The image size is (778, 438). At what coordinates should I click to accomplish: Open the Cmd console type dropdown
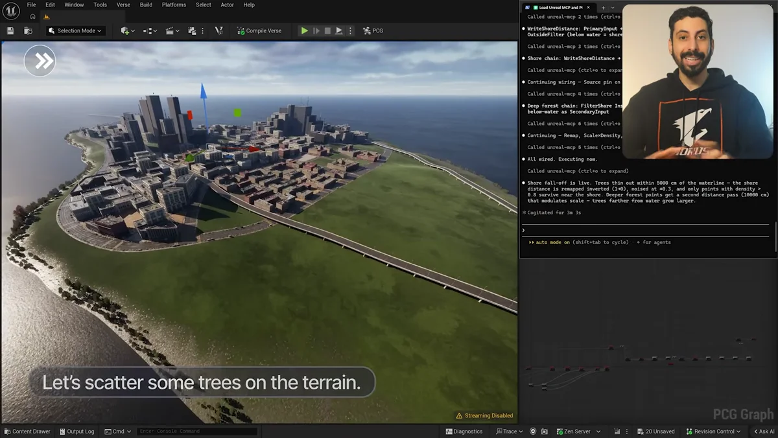[x=117, y=431]
